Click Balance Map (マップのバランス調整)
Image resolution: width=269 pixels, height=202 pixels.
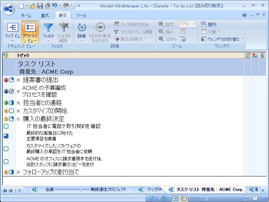(133, 32)
